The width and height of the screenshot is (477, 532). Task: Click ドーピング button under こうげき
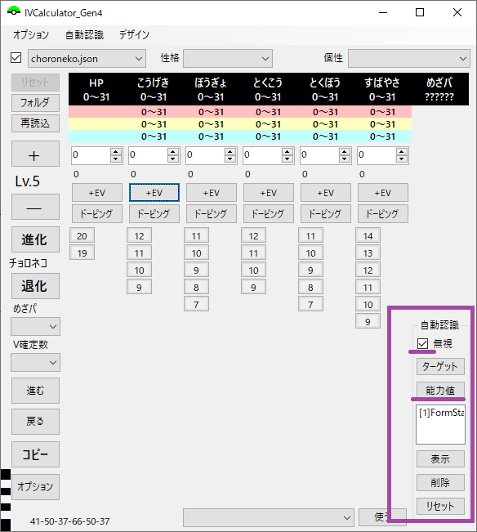tap(154, 214)
